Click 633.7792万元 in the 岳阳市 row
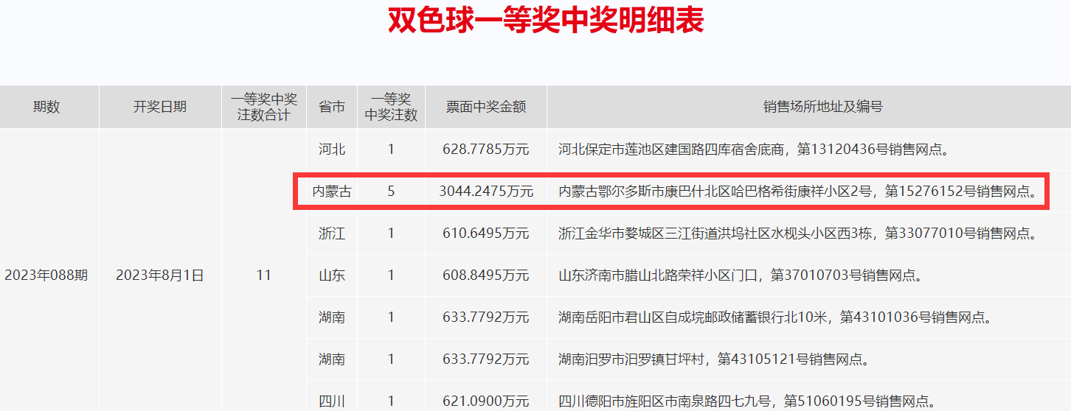The width and height of the screenshot is (1071, 411). pos(486,317)
